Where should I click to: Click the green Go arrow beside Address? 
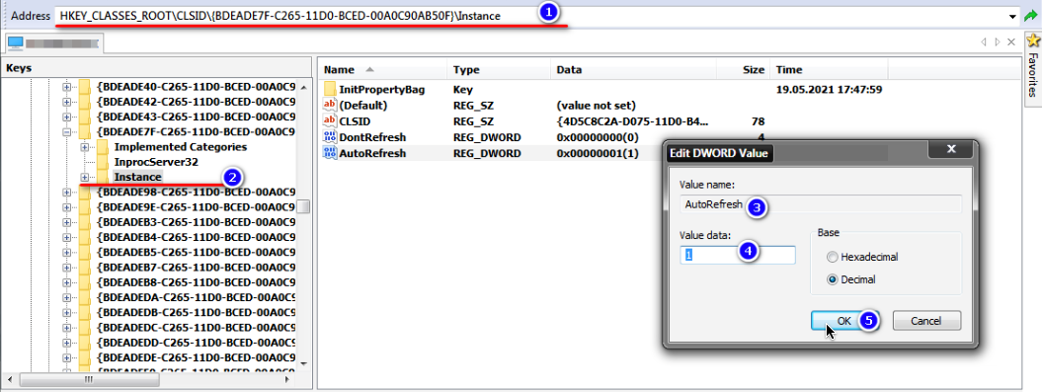1031,15
